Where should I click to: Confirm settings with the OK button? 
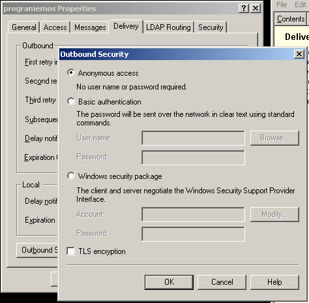169,282
